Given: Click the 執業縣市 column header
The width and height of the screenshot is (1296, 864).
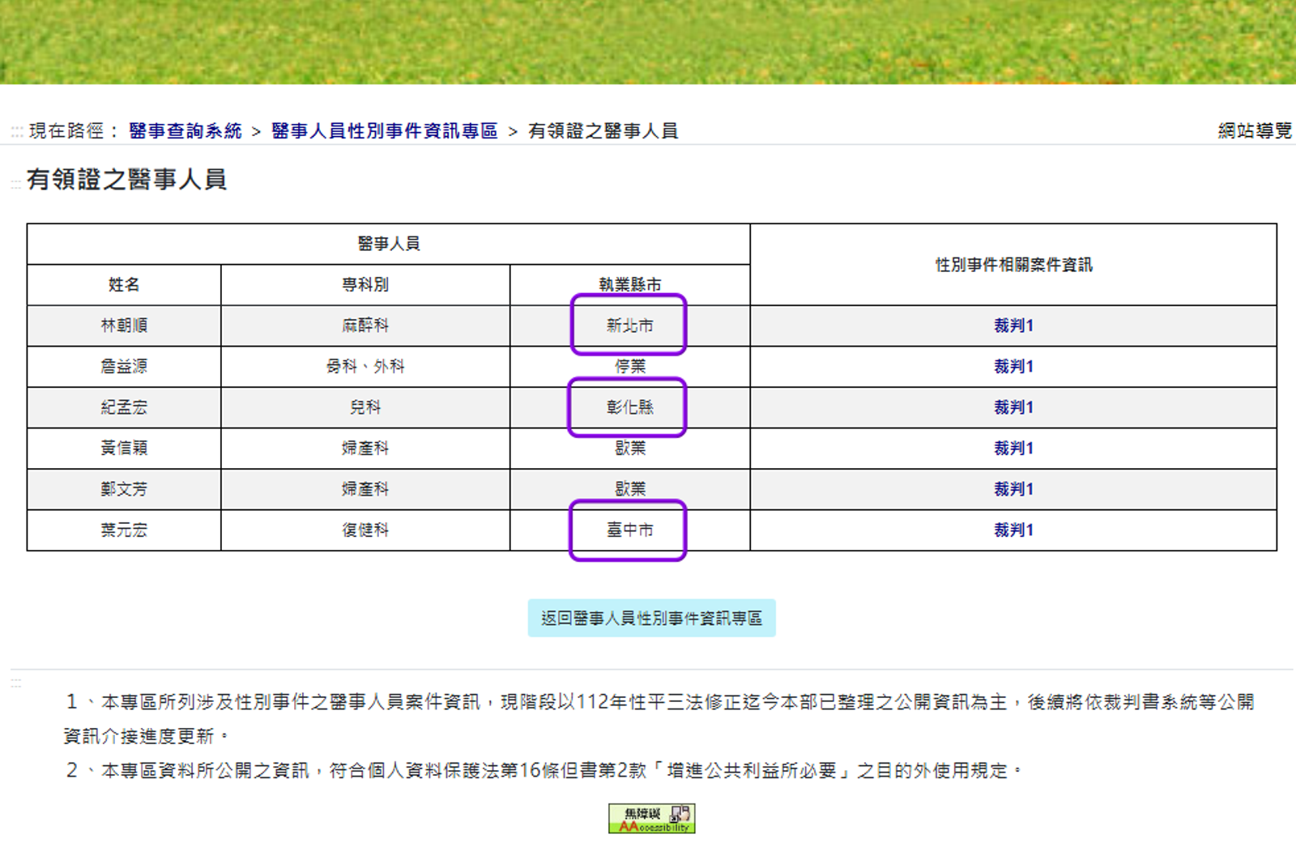Looking at the screenshot, I should click(630, 284).
